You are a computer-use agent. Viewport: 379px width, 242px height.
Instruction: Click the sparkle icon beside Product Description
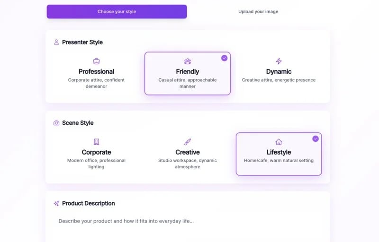56,203
